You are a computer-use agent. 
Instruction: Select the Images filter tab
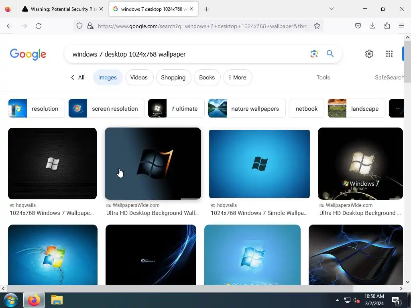click(x=108, y=77)
